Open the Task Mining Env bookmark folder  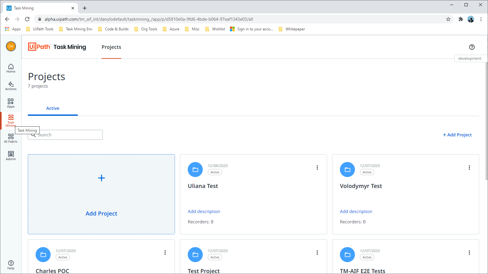coord(76,29)
